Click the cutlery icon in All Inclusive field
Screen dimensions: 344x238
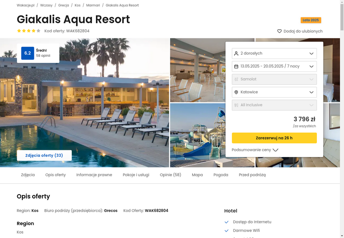[236, 105]
